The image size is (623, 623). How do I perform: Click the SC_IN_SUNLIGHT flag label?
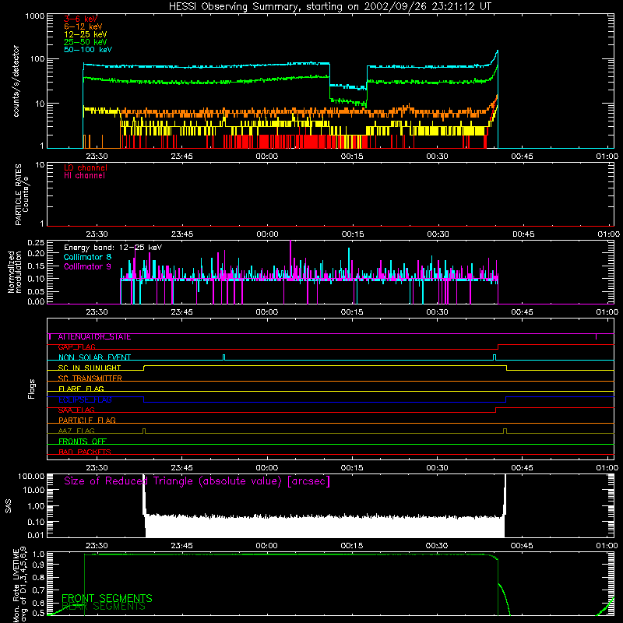[90, 368]
